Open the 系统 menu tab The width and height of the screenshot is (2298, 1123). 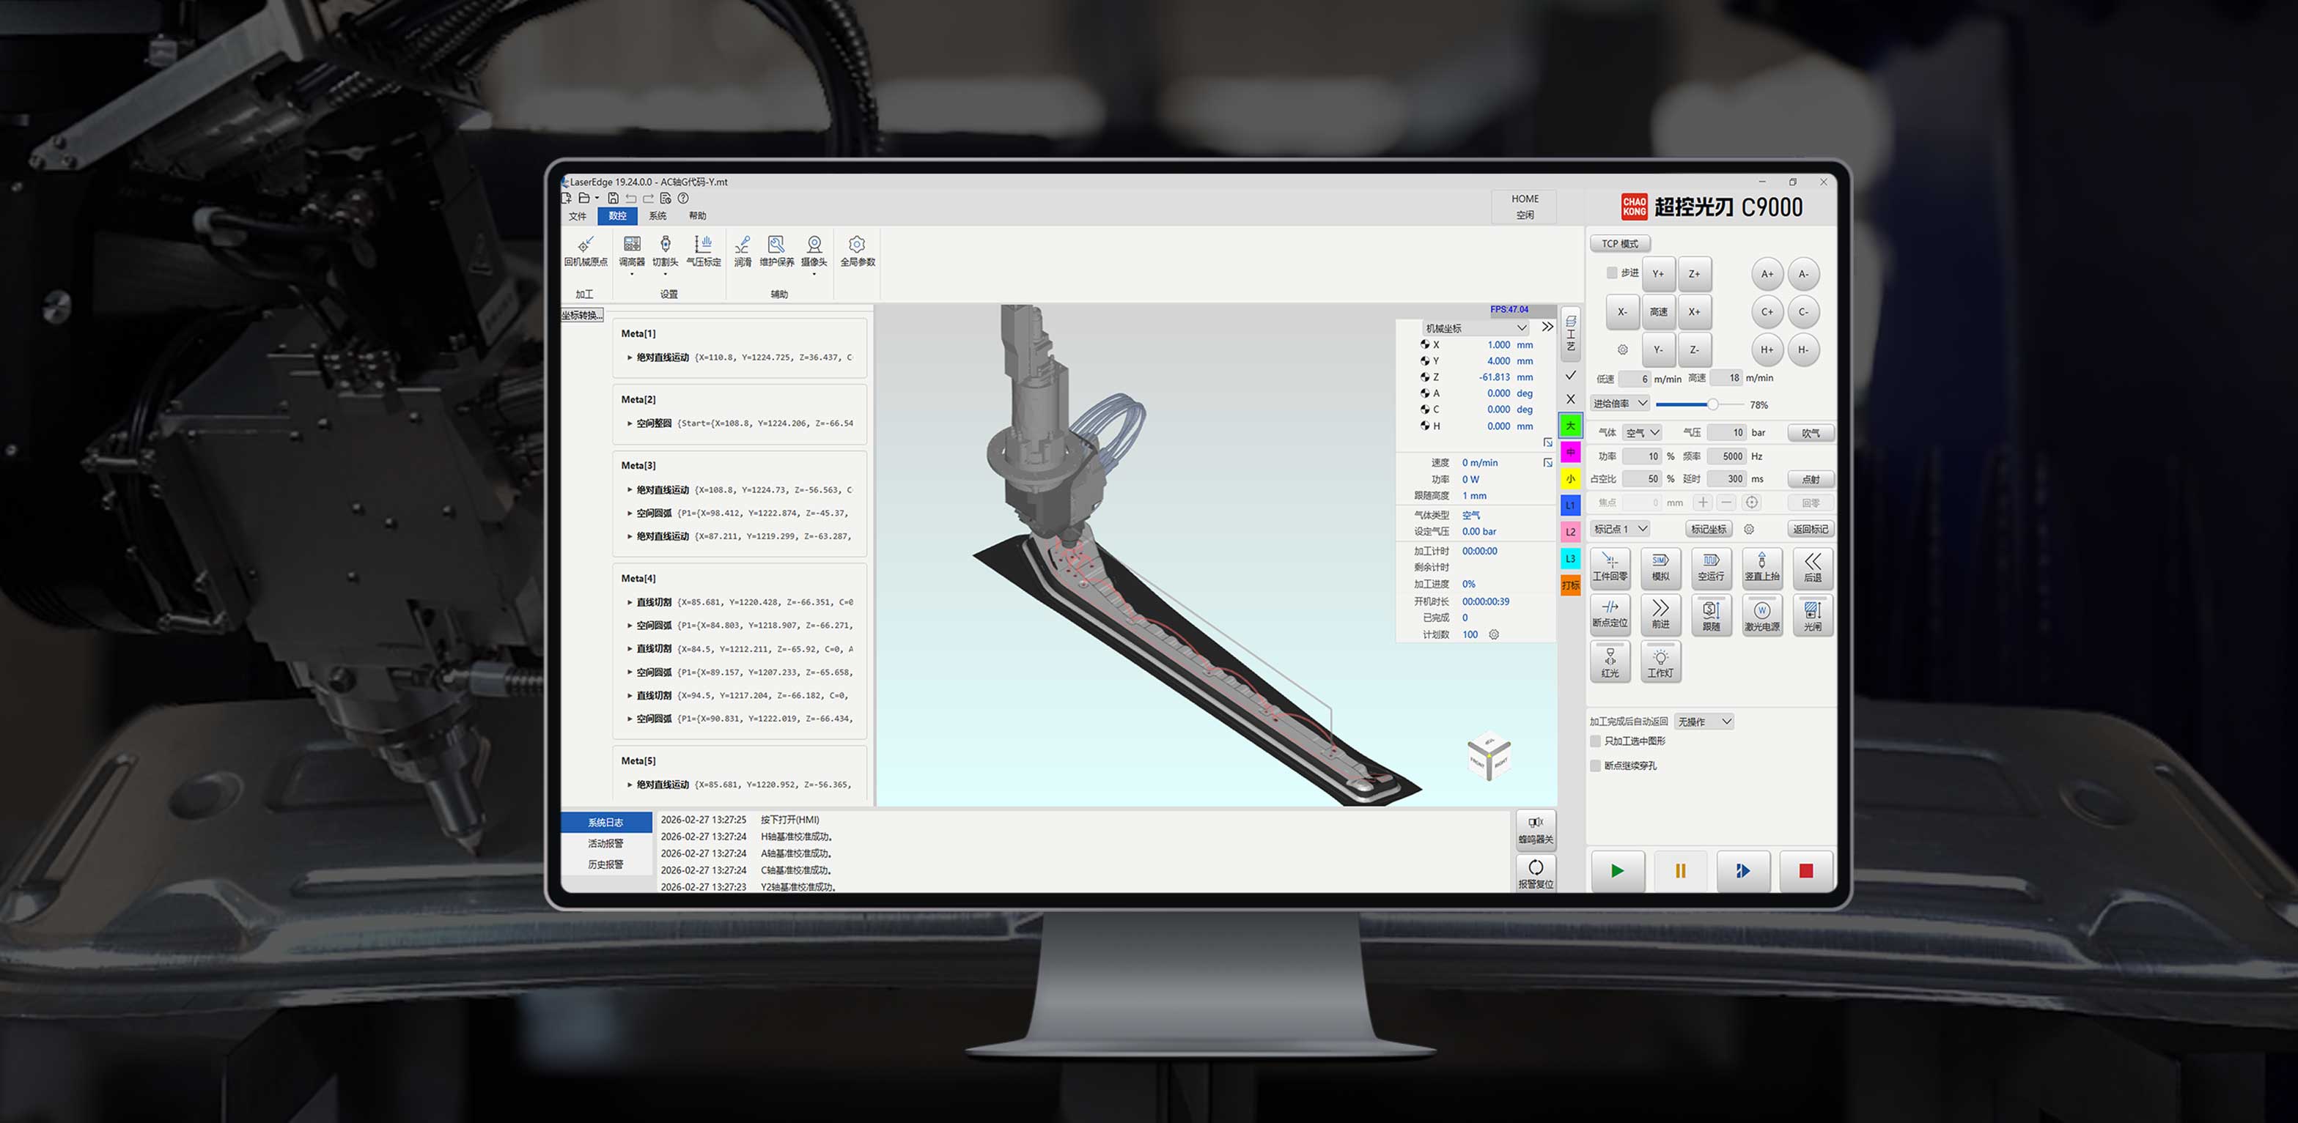pyautogui.click(x=658, y=215)
